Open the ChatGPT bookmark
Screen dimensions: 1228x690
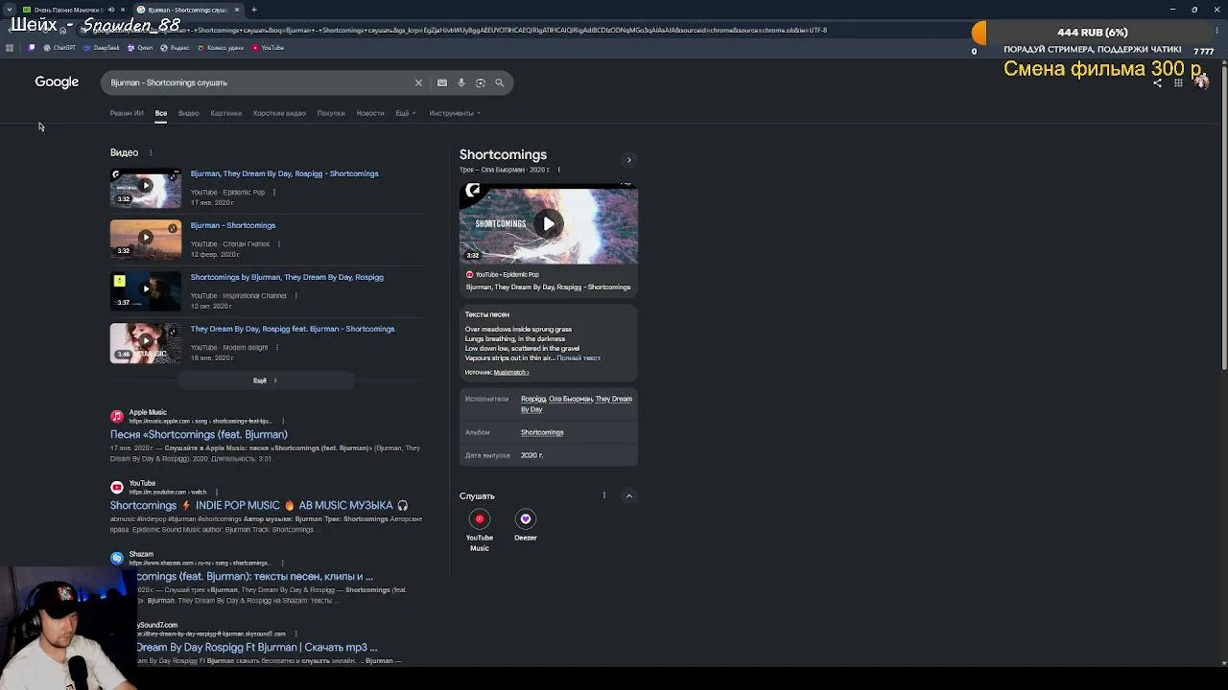[x=59, y=47]
